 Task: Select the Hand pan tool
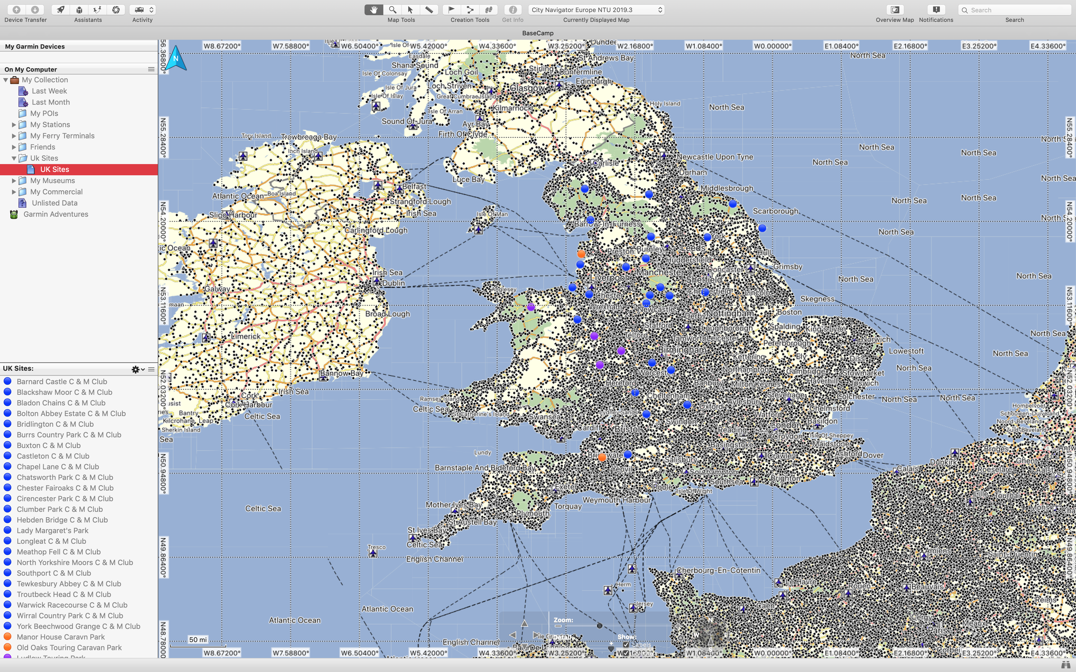tap(374, 9)
